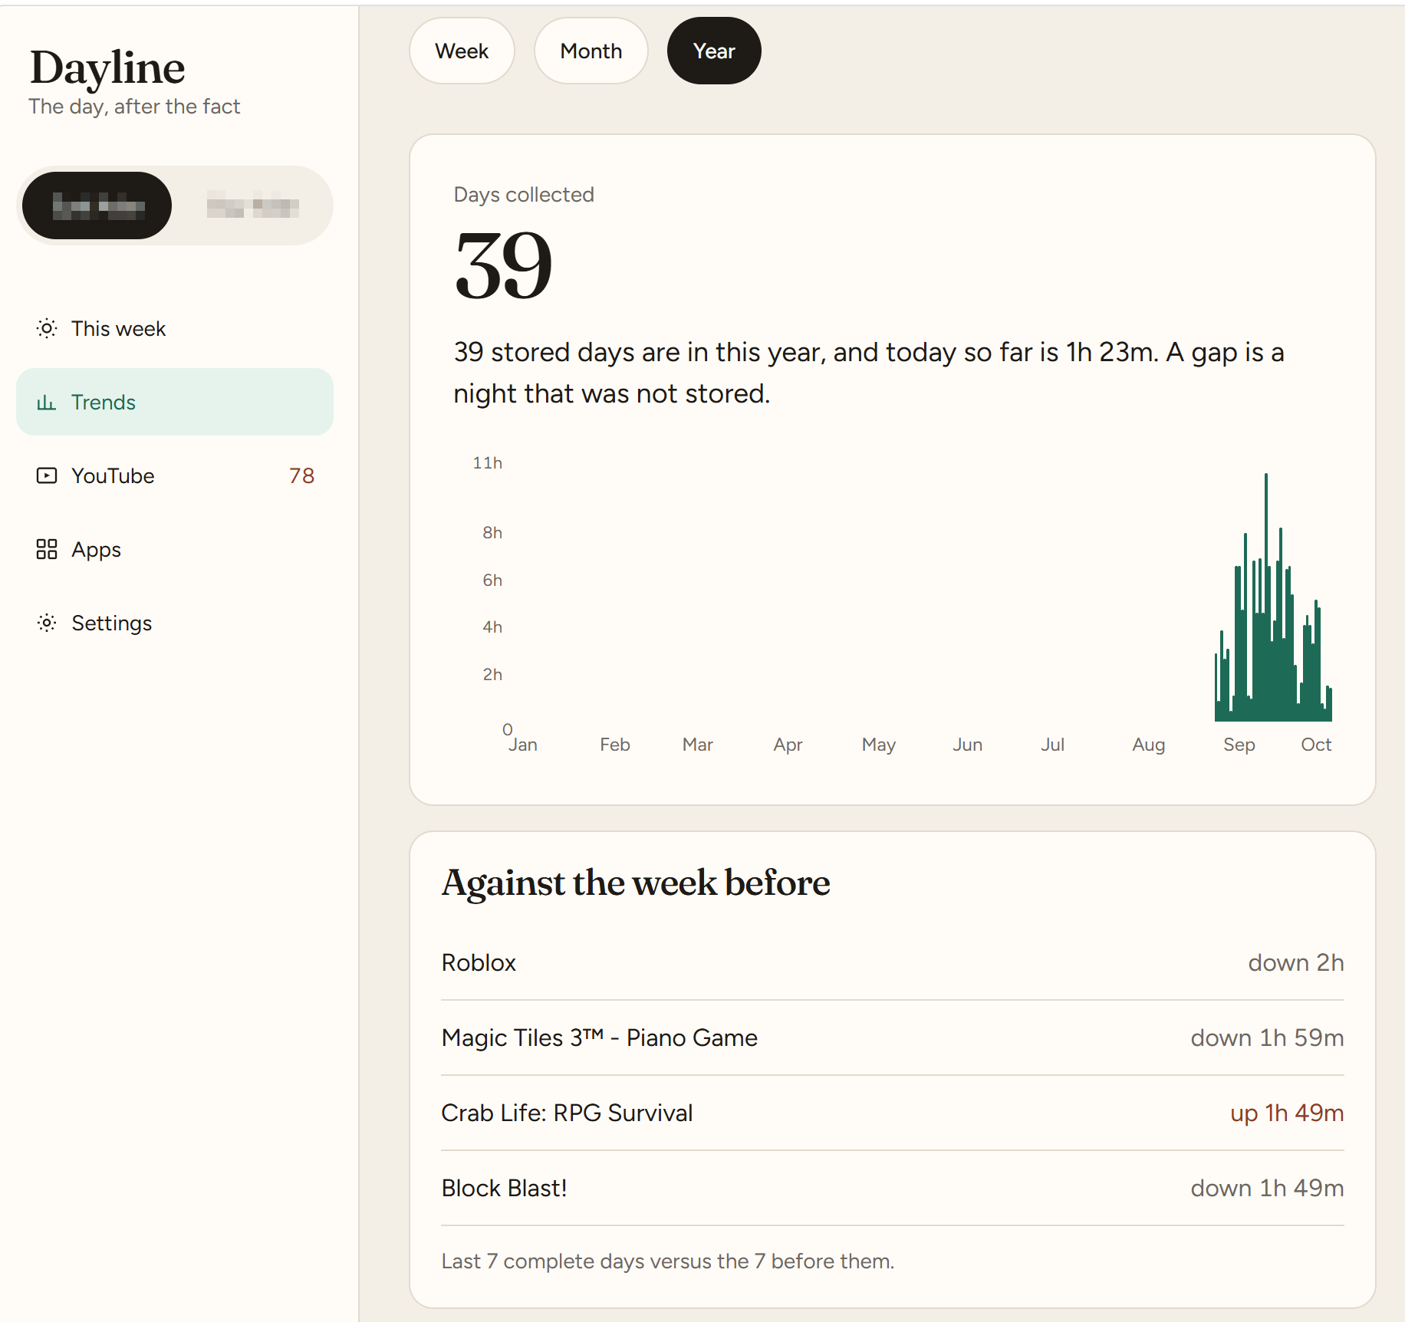Click the value down 1h 49m
Viewport: 1405px width, 1322px height.
coord(1267,1189)
